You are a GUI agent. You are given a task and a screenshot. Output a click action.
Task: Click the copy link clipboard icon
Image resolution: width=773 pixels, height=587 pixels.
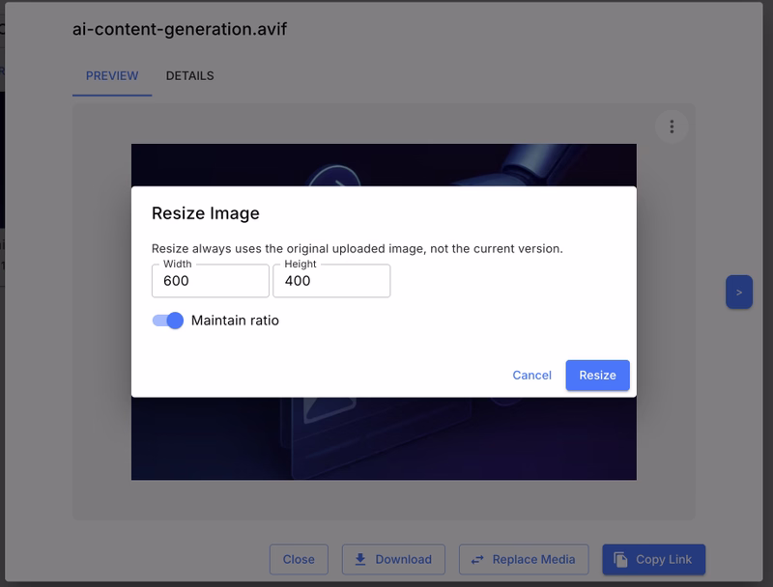[620, 559]
